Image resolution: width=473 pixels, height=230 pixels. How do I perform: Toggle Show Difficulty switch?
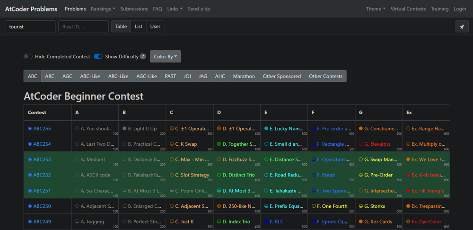(98, 56)
